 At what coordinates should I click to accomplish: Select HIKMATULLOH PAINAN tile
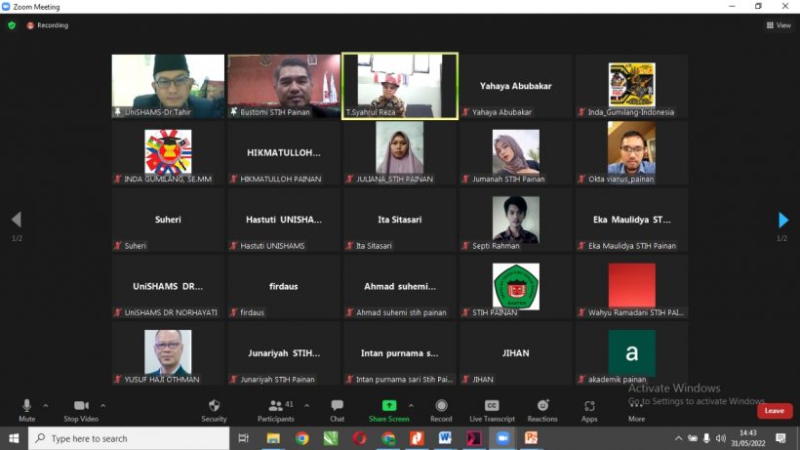[x=284, y=153]
